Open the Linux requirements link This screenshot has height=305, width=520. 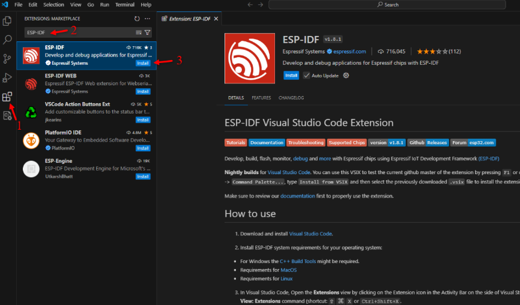click(286, 279)
